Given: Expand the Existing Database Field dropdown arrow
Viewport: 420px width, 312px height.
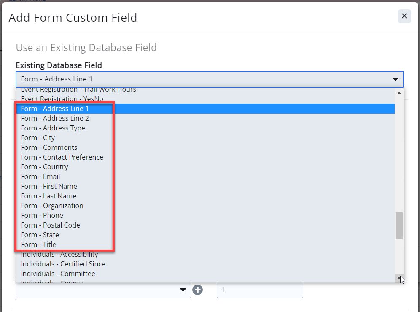Looking at the screenshot, I should pos(395,79).
